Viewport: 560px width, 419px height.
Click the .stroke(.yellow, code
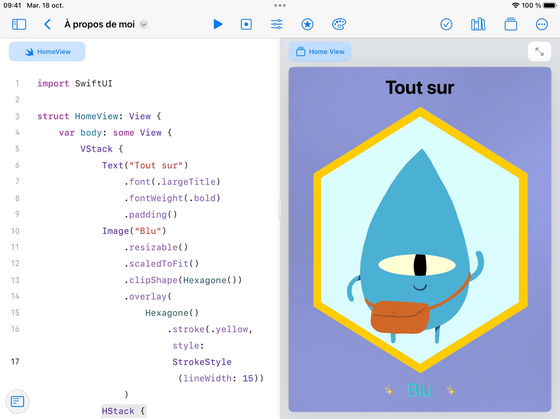210,329
